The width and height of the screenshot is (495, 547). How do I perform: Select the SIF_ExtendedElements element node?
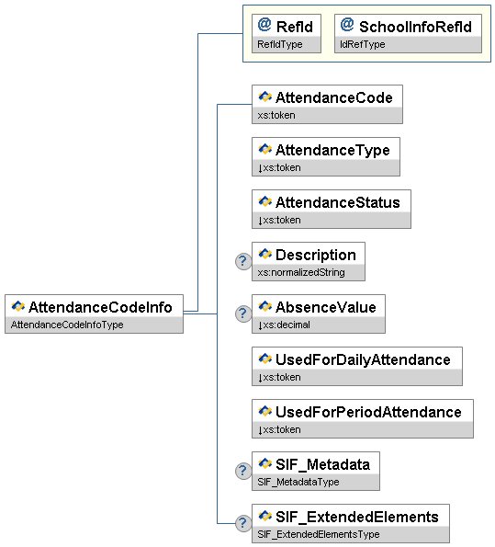[x=351, y=523]
